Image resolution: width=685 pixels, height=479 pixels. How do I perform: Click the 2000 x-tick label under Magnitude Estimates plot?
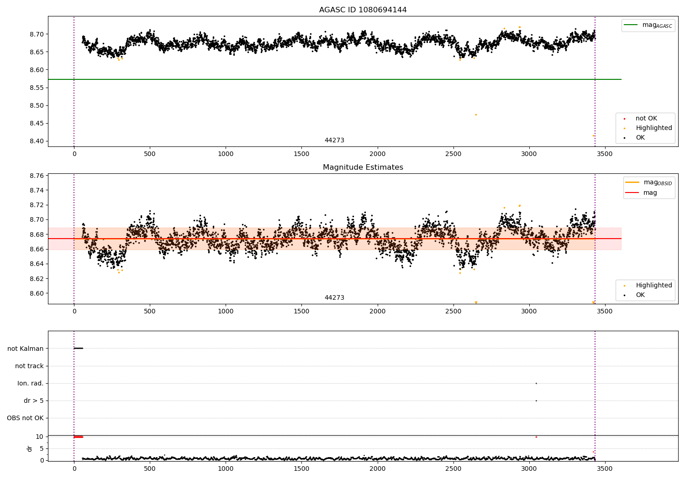click(377, 312)
